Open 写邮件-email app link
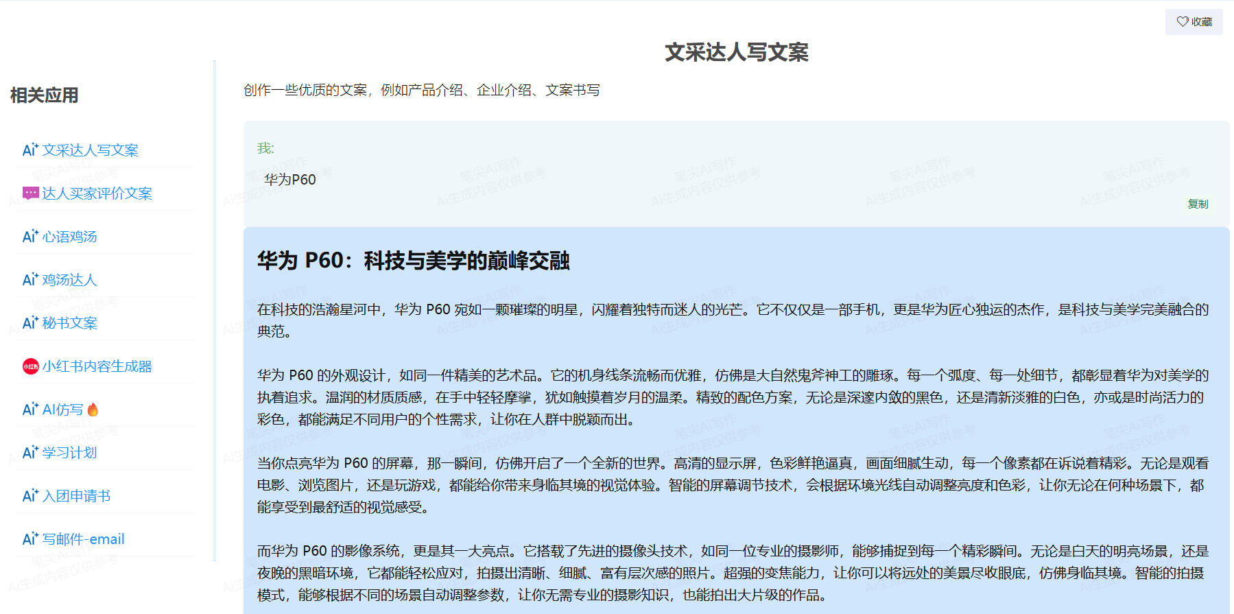The image size is (1234, 614). coord(83,539)
